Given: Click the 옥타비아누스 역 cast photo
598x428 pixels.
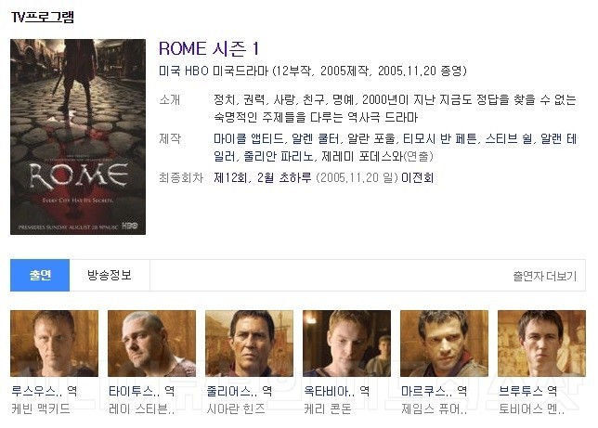Looking at the screenshot, I should tap(346, 344).
